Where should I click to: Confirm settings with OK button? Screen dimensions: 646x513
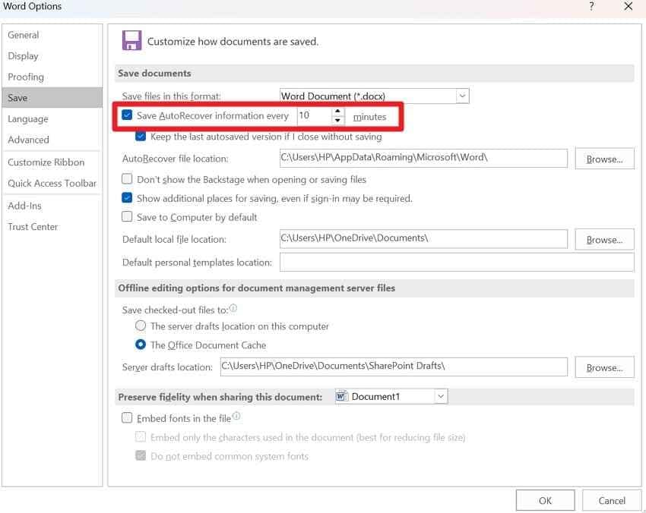545,500
